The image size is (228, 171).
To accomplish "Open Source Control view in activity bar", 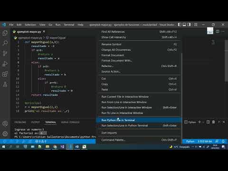I will pyautogui.click(x=5, y=53).
